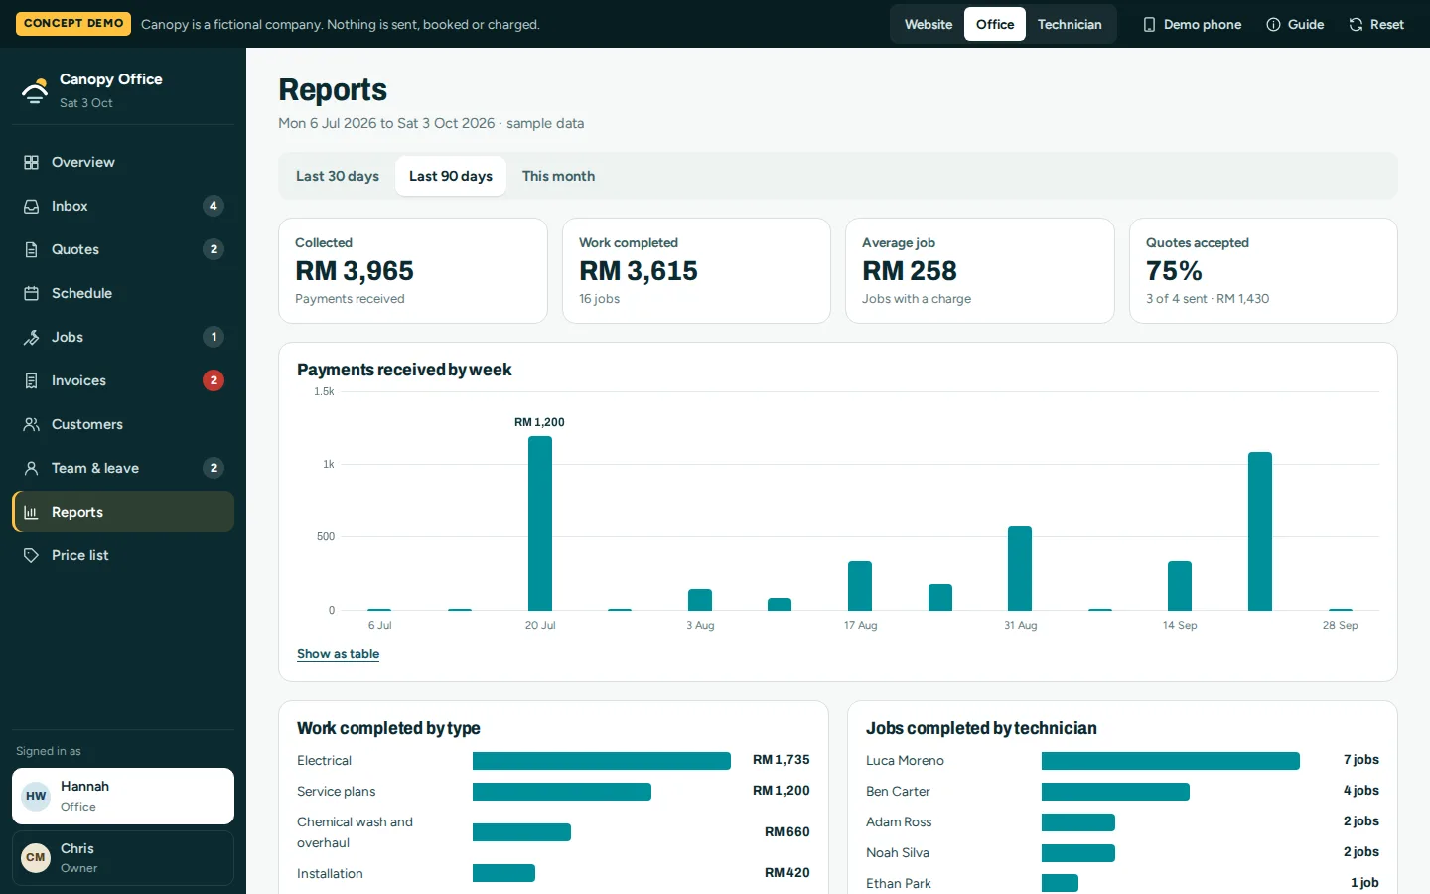Viewport: 1430px width, 894px height.
Task: Sign in as Chris, Owner
Action: 123,857
